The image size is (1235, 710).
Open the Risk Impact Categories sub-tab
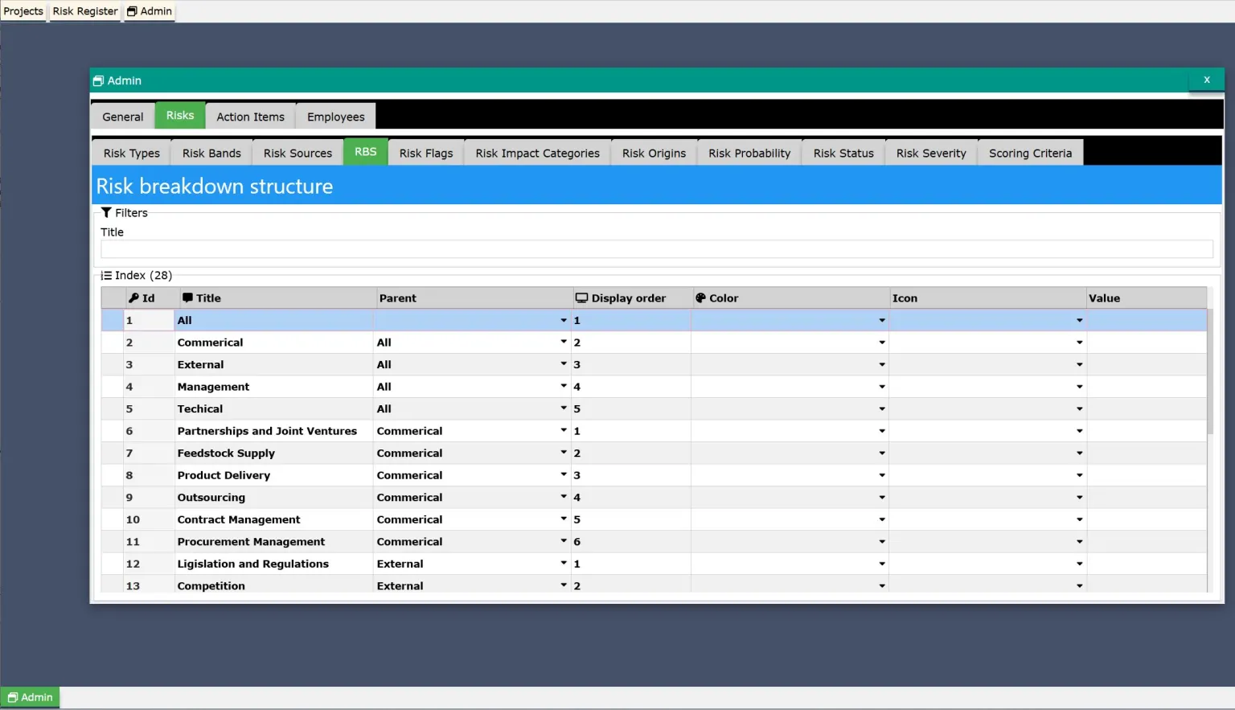click(x=538, y=154)
